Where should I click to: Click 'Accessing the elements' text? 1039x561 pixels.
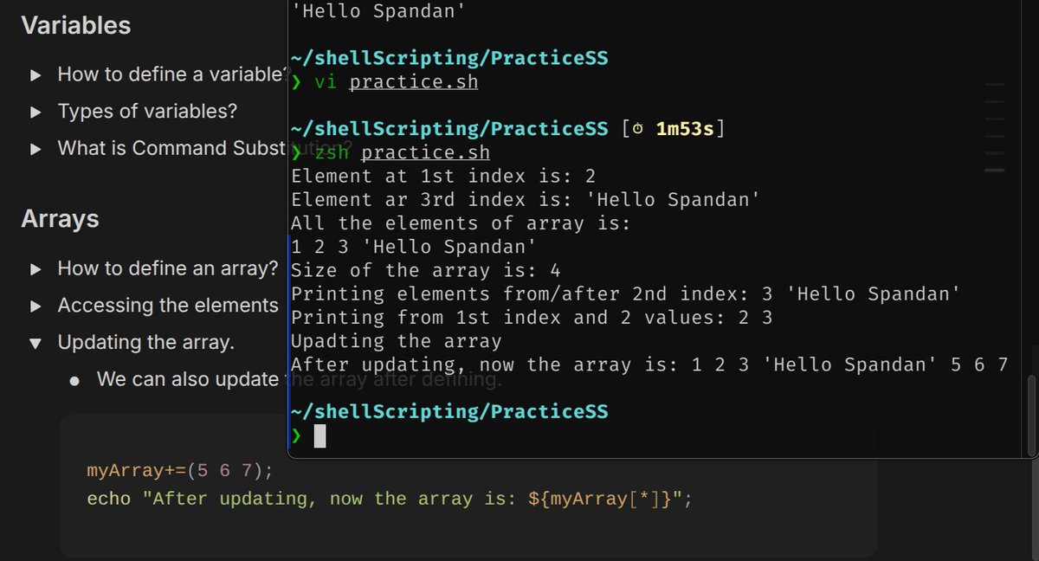point(168,306)
